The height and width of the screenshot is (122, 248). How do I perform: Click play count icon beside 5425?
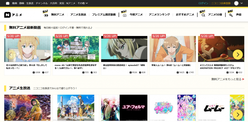(178, 73)
